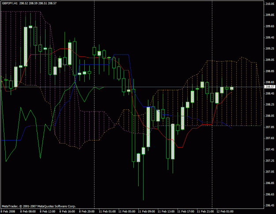
Task: Click the 210.05 price axis label
Action: coord(270,4)
